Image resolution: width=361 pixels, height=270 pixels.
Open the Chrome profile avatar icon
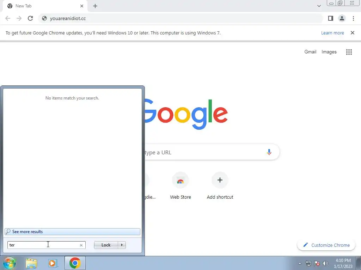pyautogui.click(x=342, y=18)
